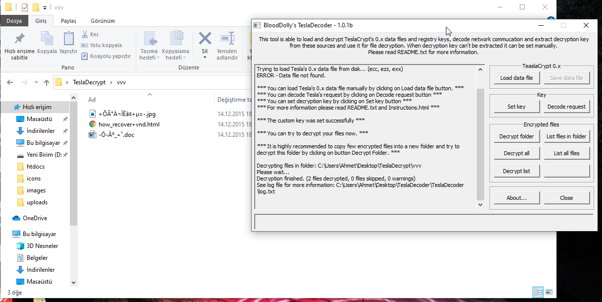Click the Explorer forward arrow
This screenshot has width=602, height=302.
click(x=24, y=82)
